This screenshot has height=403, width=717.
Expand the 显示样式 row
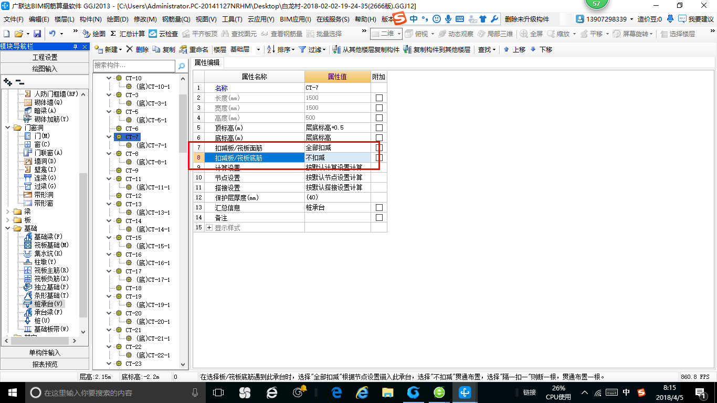click(x=209, y=228)
